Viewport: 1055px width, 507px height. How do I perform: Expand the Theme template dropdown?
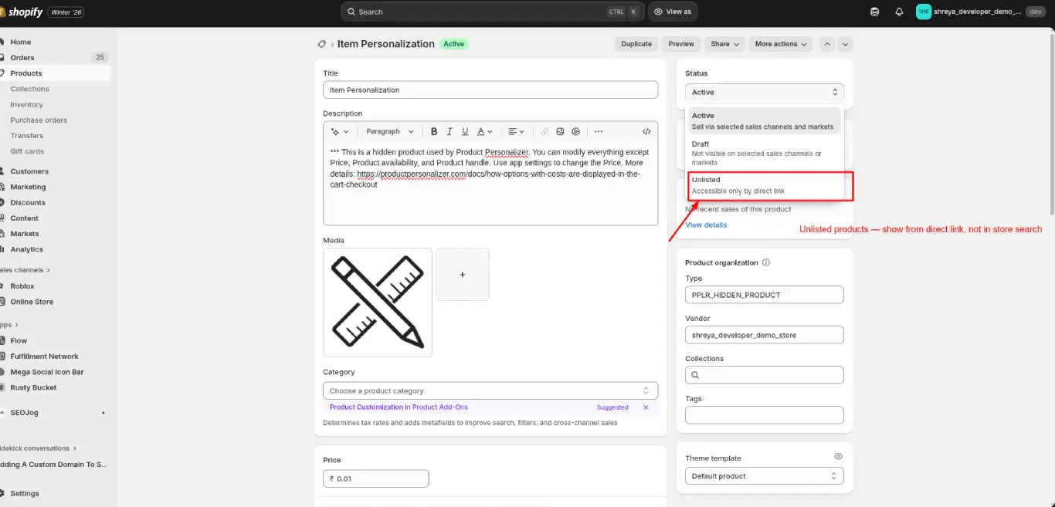coord(763,475)
